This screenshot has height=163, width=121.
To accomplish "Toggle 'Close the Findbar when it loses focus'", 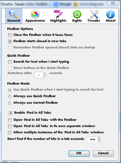I will pos(10,35).
